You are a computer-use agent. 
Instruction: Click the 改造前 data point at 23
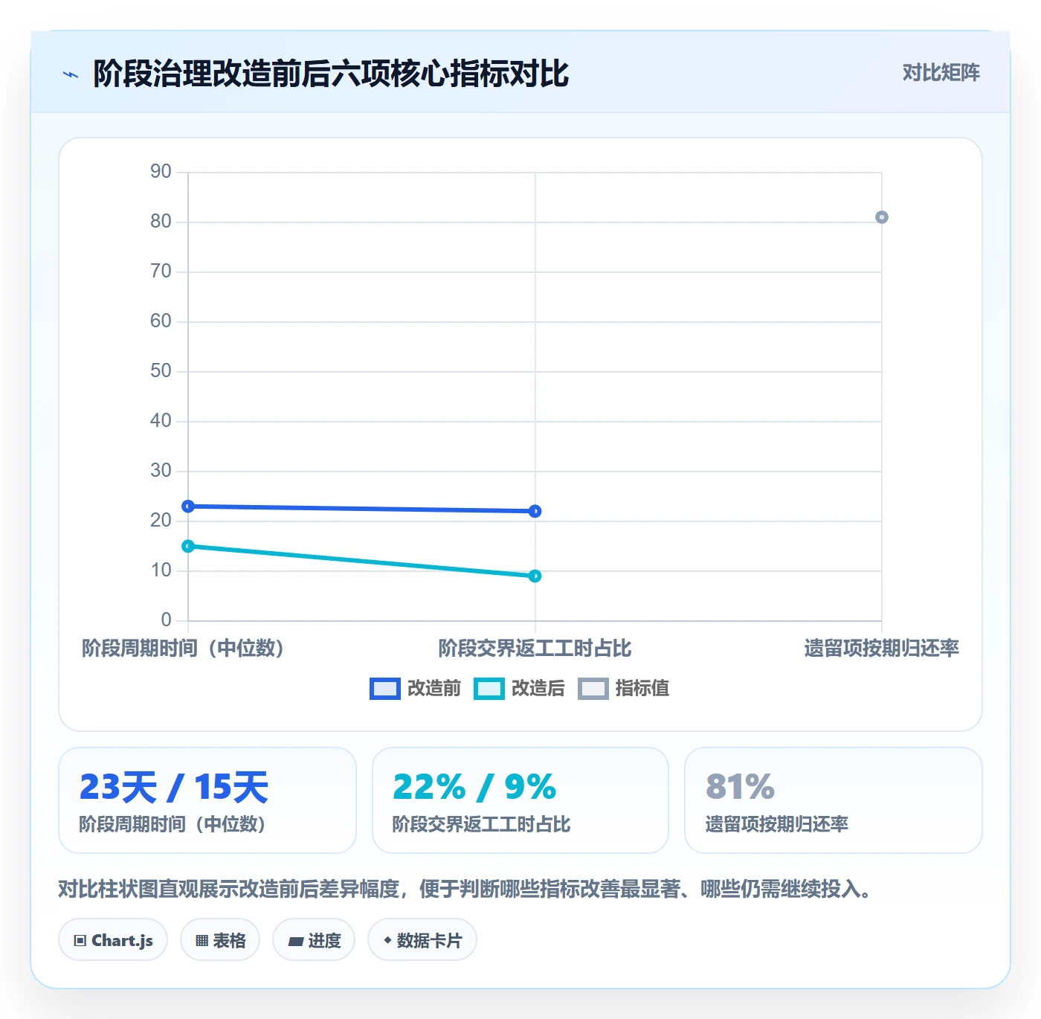tap(188, 507)
